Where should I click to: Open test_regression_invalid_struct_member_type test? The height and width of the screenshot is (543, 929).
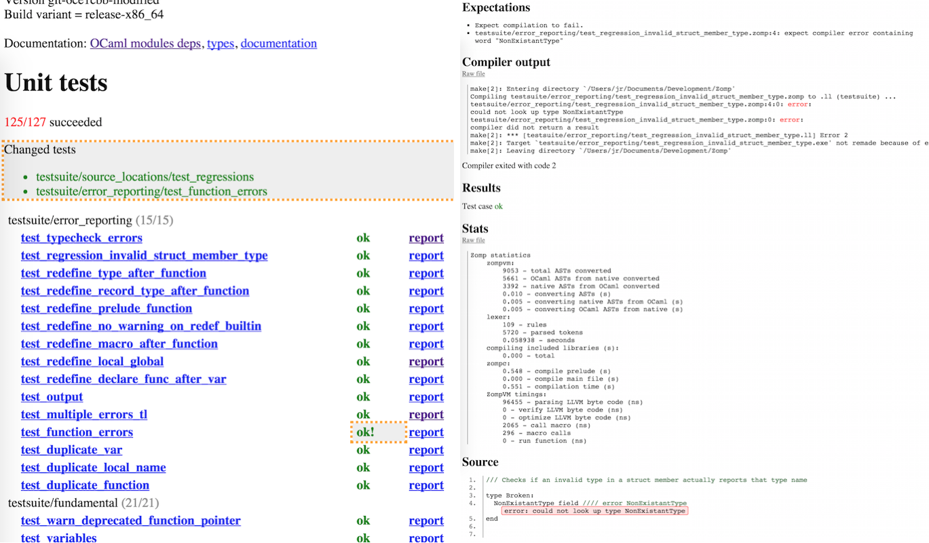point(144,256)
